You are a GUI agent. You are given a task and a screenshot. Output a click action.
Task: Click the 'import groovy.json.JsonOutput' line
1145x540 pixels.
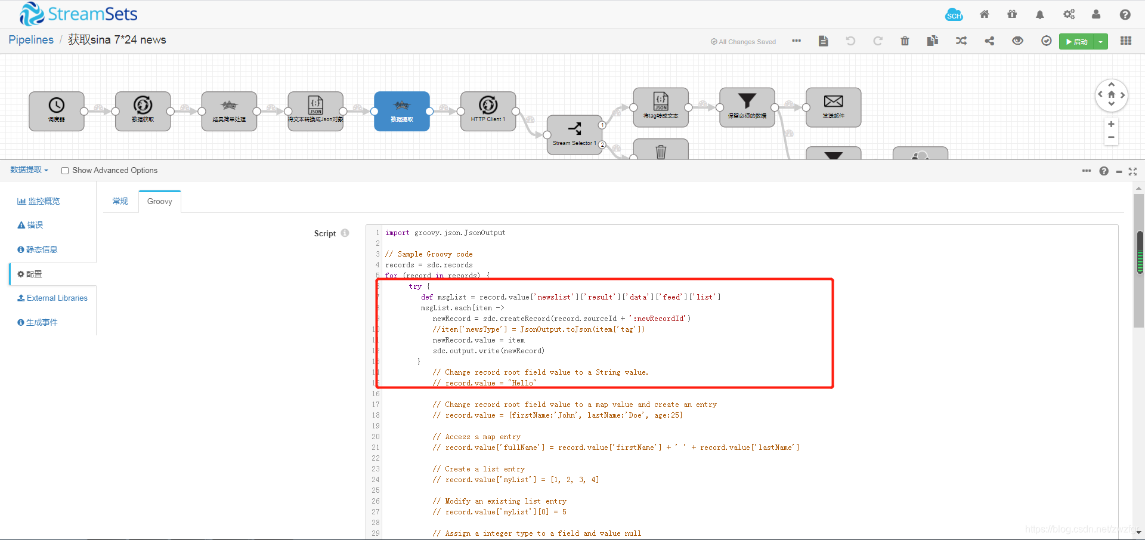(x=445, y=233)
